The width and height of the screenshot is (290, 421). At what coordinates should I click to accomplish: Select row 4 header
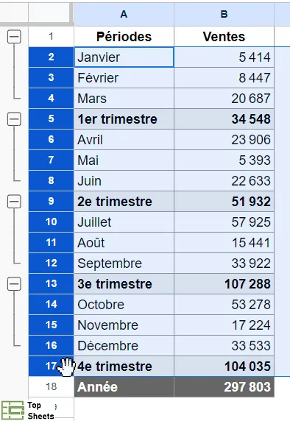[x=51, y=99]
